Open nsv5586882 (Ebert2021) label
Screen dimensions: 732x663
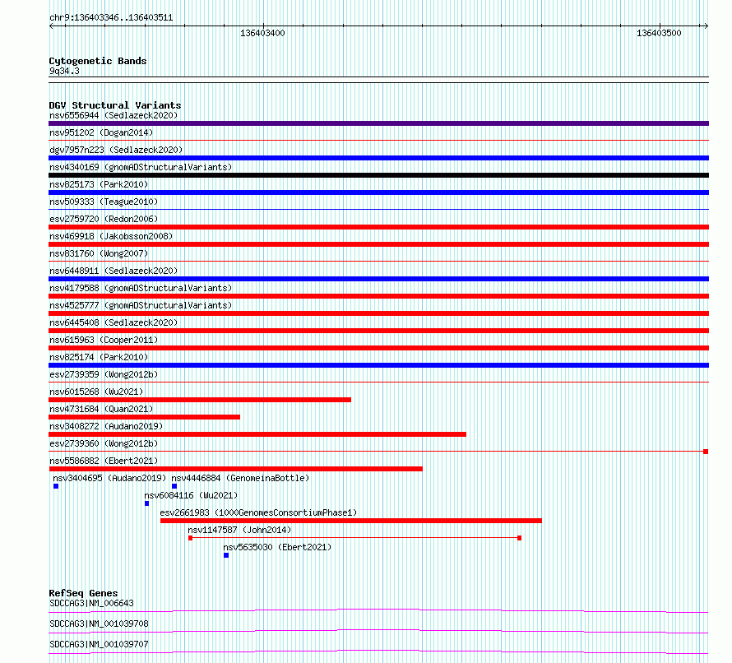tap(104, 461)
